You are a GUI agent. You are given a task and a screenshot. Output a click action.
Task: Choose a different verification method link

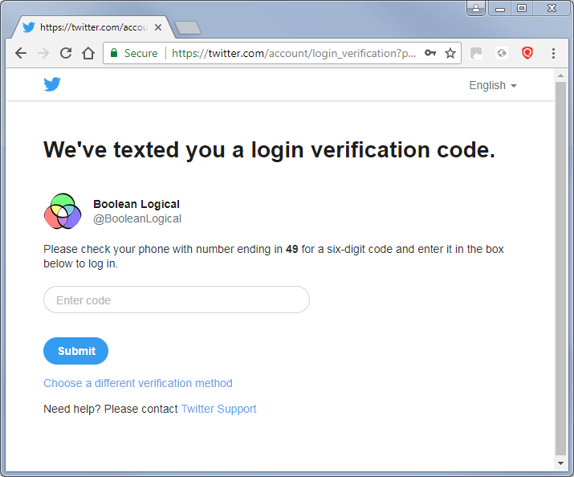[x=138, y=383]
